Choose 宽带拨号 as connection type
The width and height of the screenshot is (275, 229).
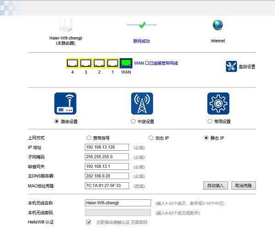(89, 138)
